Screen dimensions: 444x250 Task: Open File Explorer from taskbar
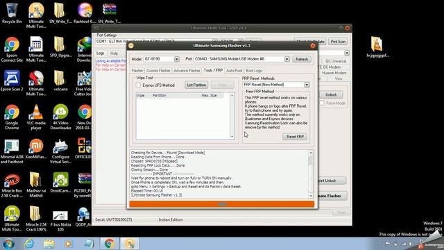pyautogui.click(x=49, y=244)
